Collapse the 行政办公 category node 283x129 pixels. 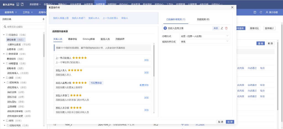[4, 35]
